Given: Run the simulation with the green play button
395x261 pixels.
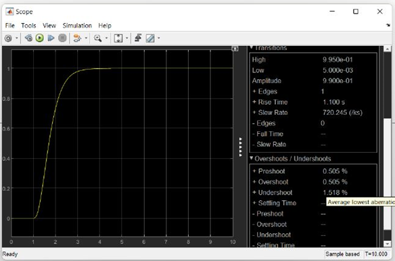Looking at the screenshot, I should click(x=39, y=38).
